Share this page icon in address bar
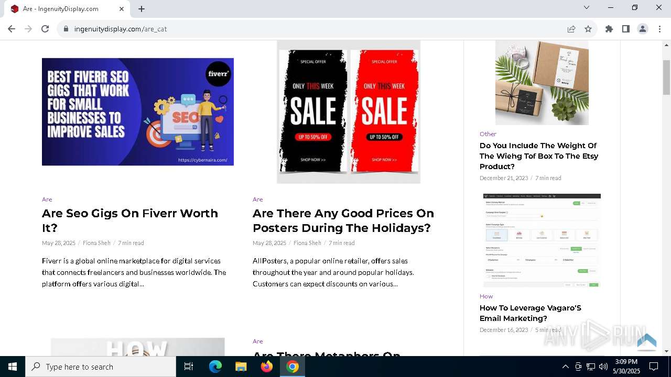Screen dimensions: 671x377 click(571, 29)
